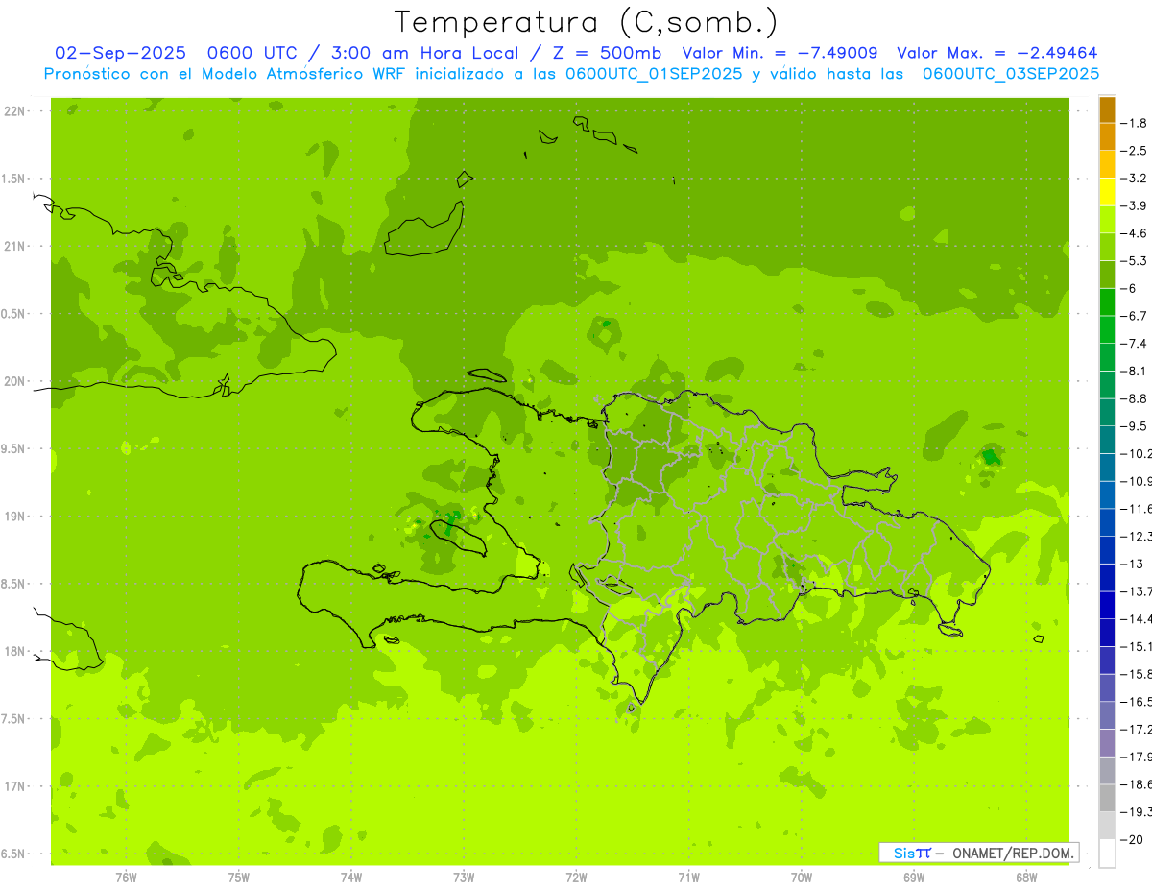Click 'Valor Min. = -7.49009' text
Viewport: 1152px width, 890px height.
point(779,53)
